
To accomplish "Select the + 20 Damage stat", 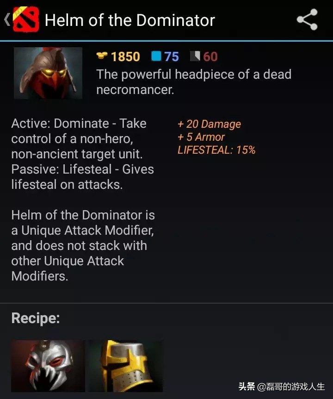I will [x=209, y=124].
